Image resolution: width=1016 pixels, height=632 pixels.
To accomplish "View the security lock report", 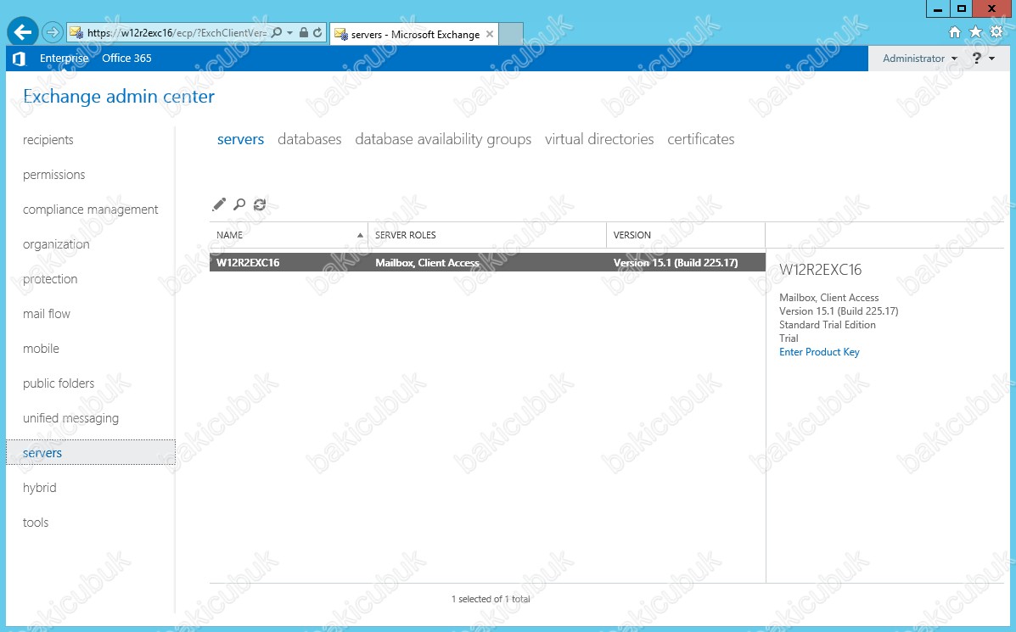I will [303, 32].
